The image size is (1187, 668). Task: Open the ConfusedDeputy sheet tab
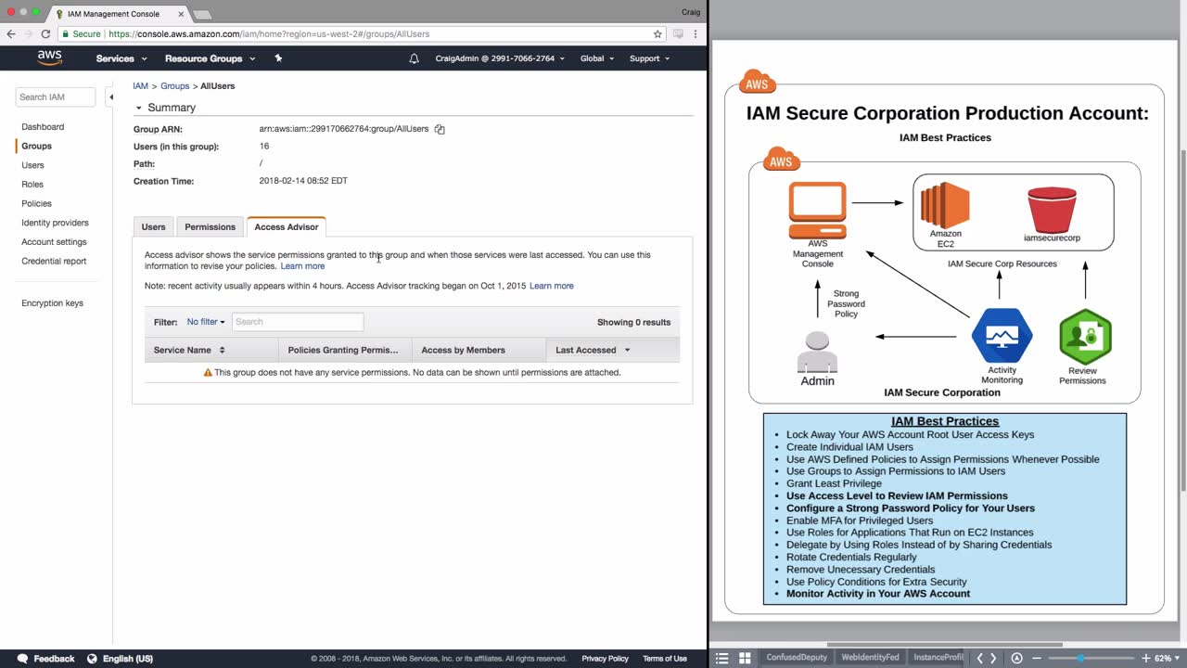click(x=795, y=658)
